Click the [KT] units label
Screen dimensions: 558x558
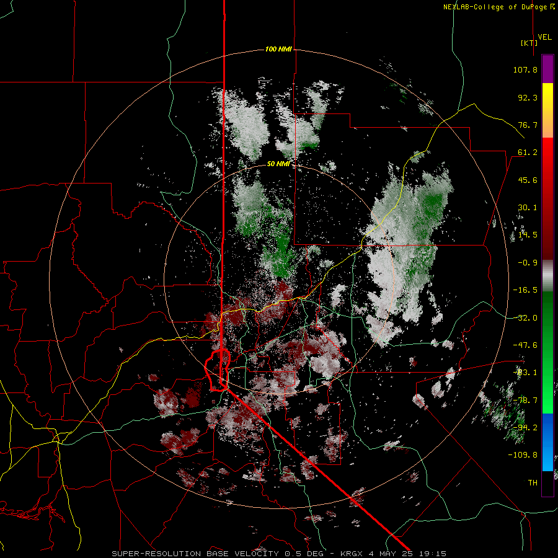pos(529,43)
